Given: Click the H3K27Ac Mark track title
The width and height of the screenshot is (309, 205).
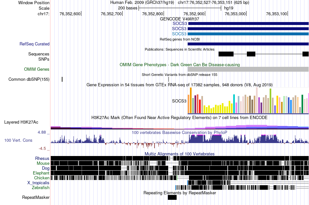Looking at the screenshot, I should (180, 118).
